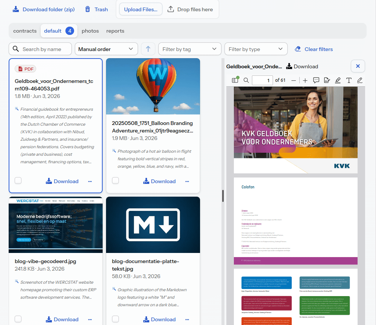Viewport: 376px width, 325px height.
Task: Open more options for the Geldboek PDF card
Action: pyautogui.click(x=90, y=181)
